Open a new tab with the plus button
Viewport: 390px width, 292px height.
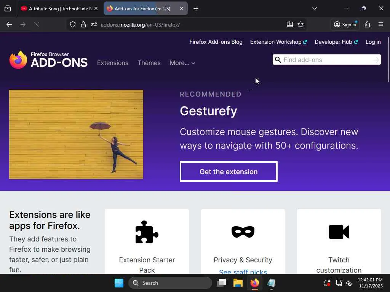(196, 9)
